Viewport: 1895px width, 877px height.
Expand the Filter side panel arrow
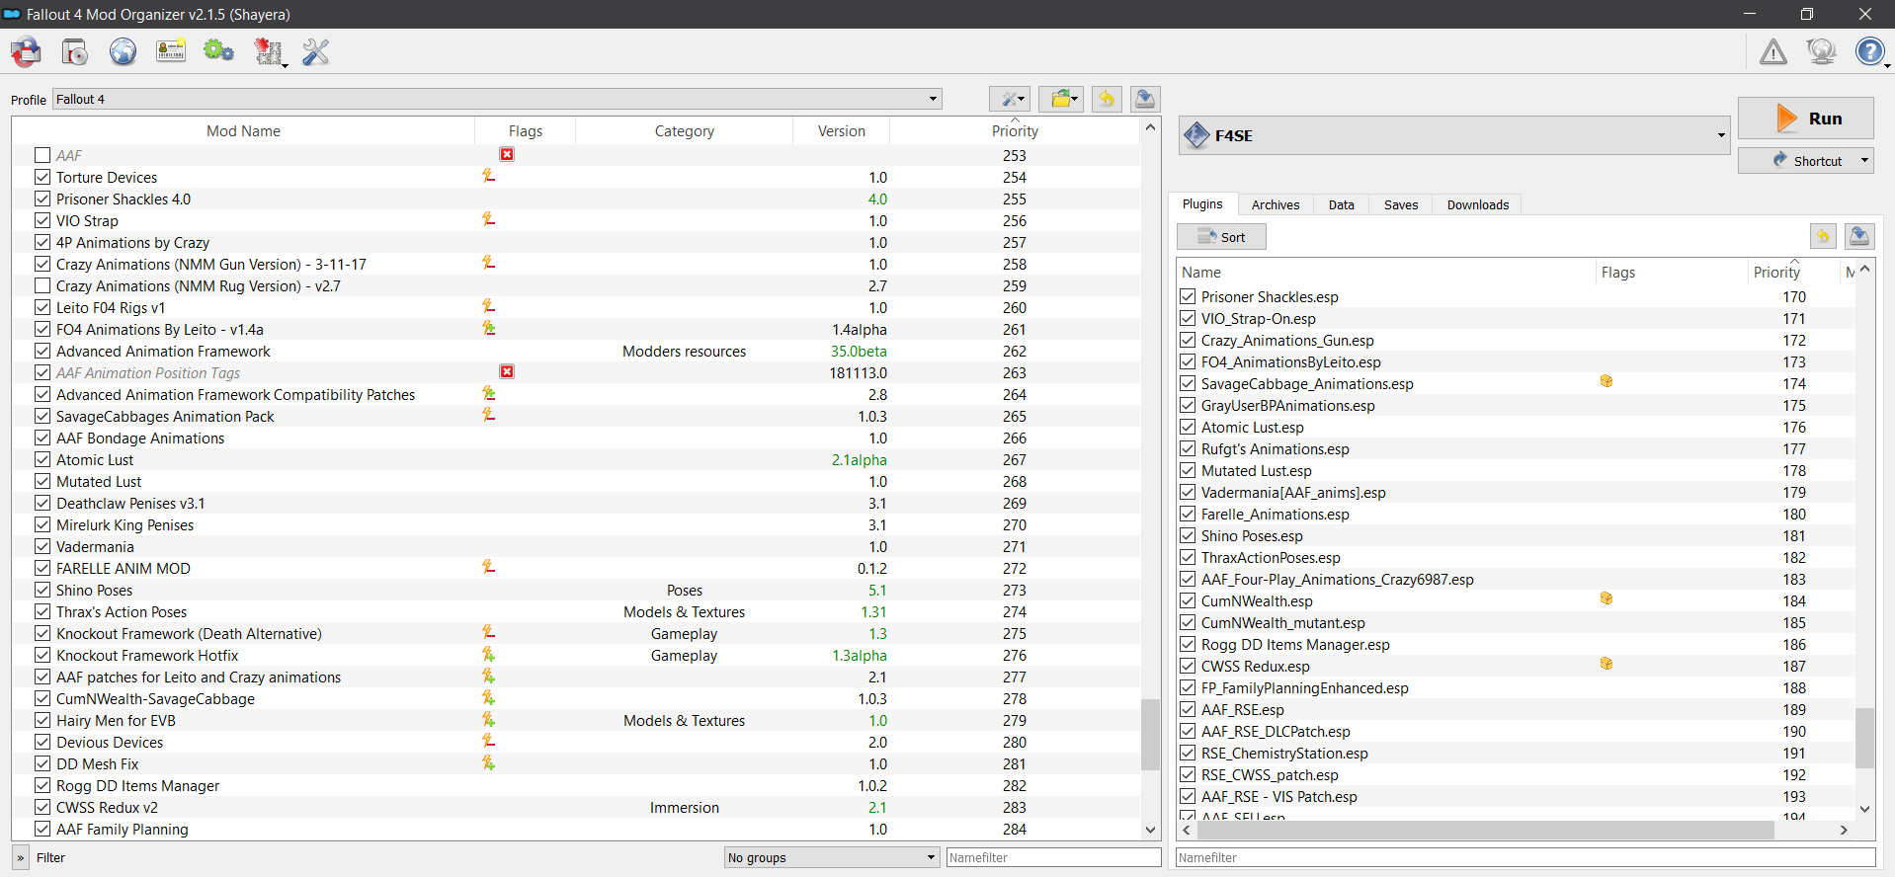[x=21, y=857]
